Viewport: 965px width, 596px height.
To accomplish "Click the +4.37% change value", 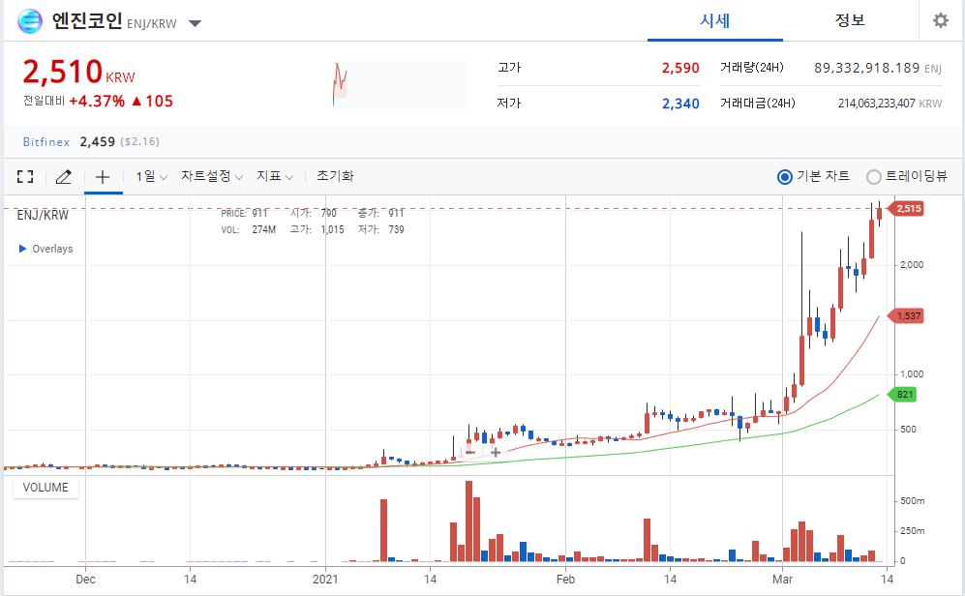I will (x=97, y=102).
